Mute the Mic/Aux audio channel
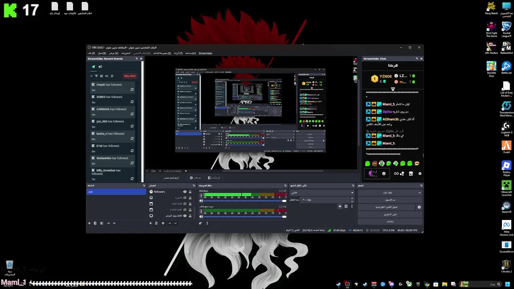 click(201, 201)
